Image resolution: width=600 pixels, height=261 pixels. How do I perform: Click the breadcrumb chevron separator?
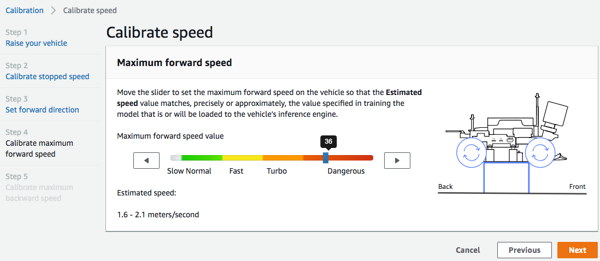pyautogui.click(x=54, y=10)
